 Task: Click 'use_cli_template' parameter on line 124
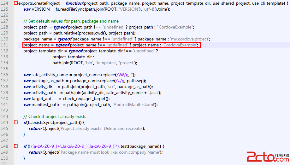[x=269, y=3]
